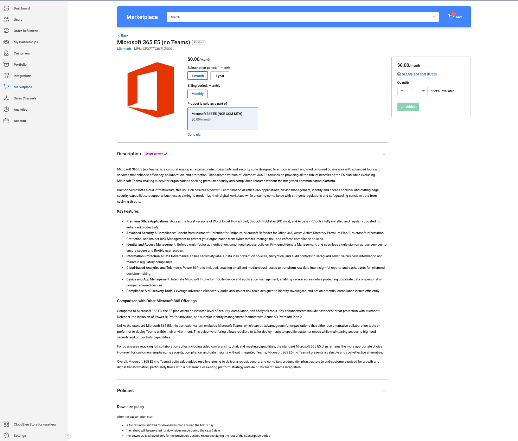Click the Account briefcase icon
The width and height of the screenshot is (518, 441).
pyautogui.click(x=6, y=121)
